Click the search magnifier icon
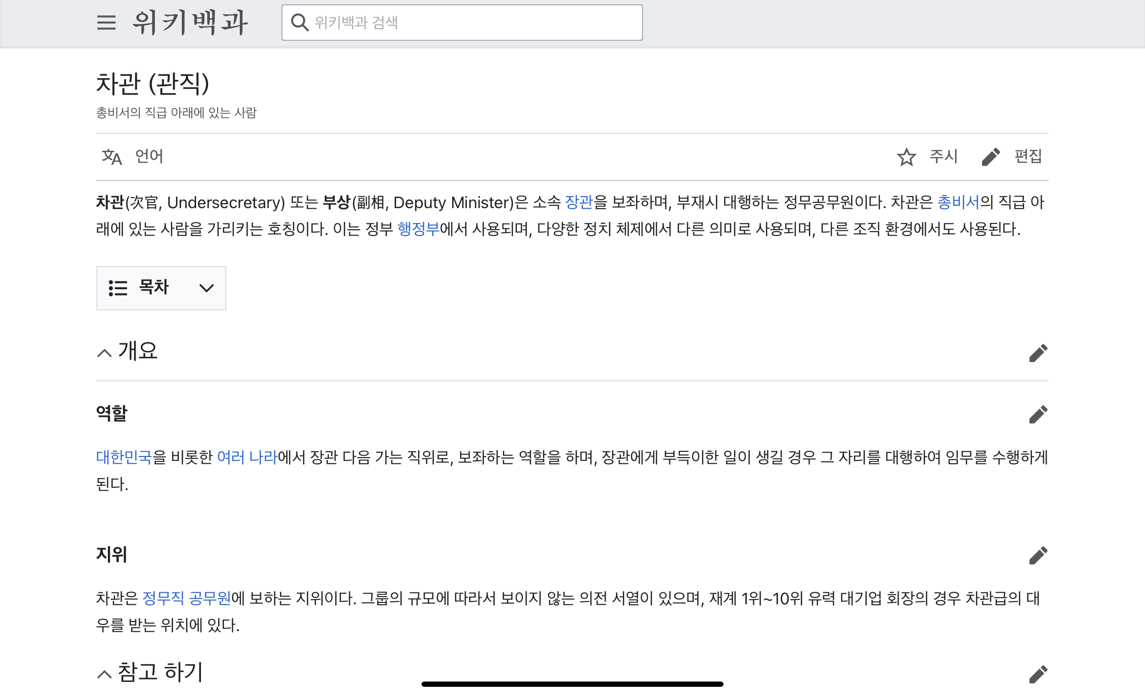 (300, 23)
